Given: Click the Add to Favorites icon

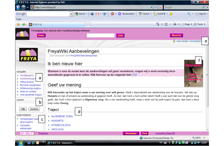Looking at the screenshot, I should 24,24.
